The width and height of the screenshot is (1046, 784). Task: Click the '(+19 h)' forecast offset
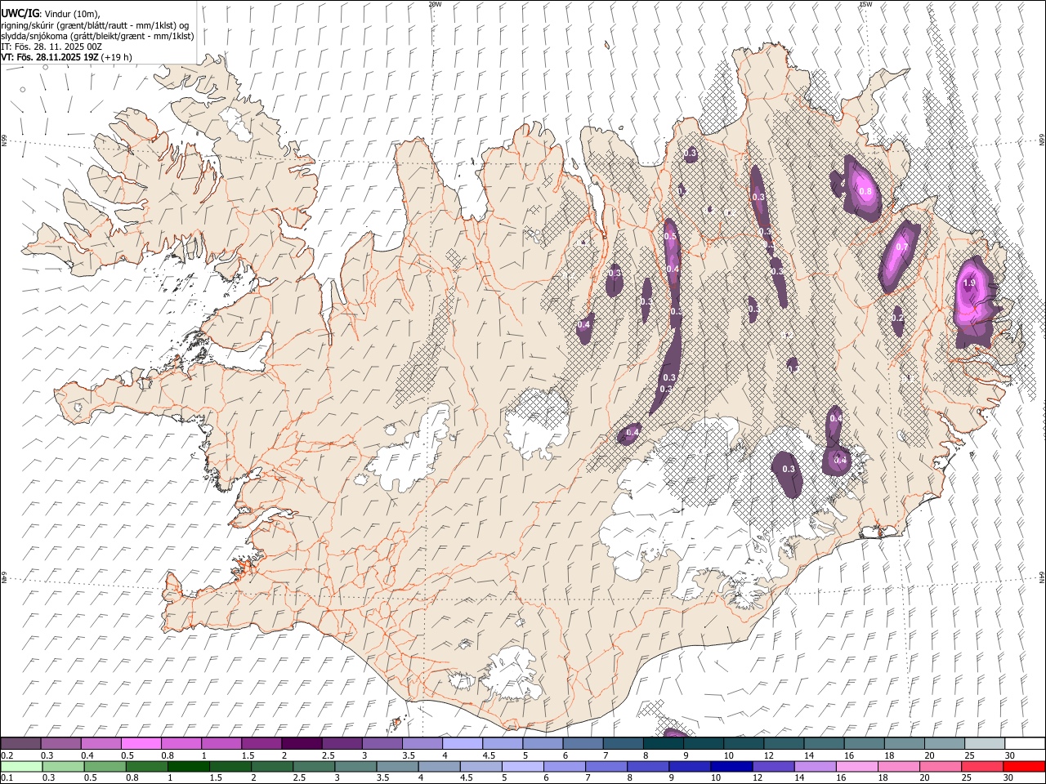[117, 57]
